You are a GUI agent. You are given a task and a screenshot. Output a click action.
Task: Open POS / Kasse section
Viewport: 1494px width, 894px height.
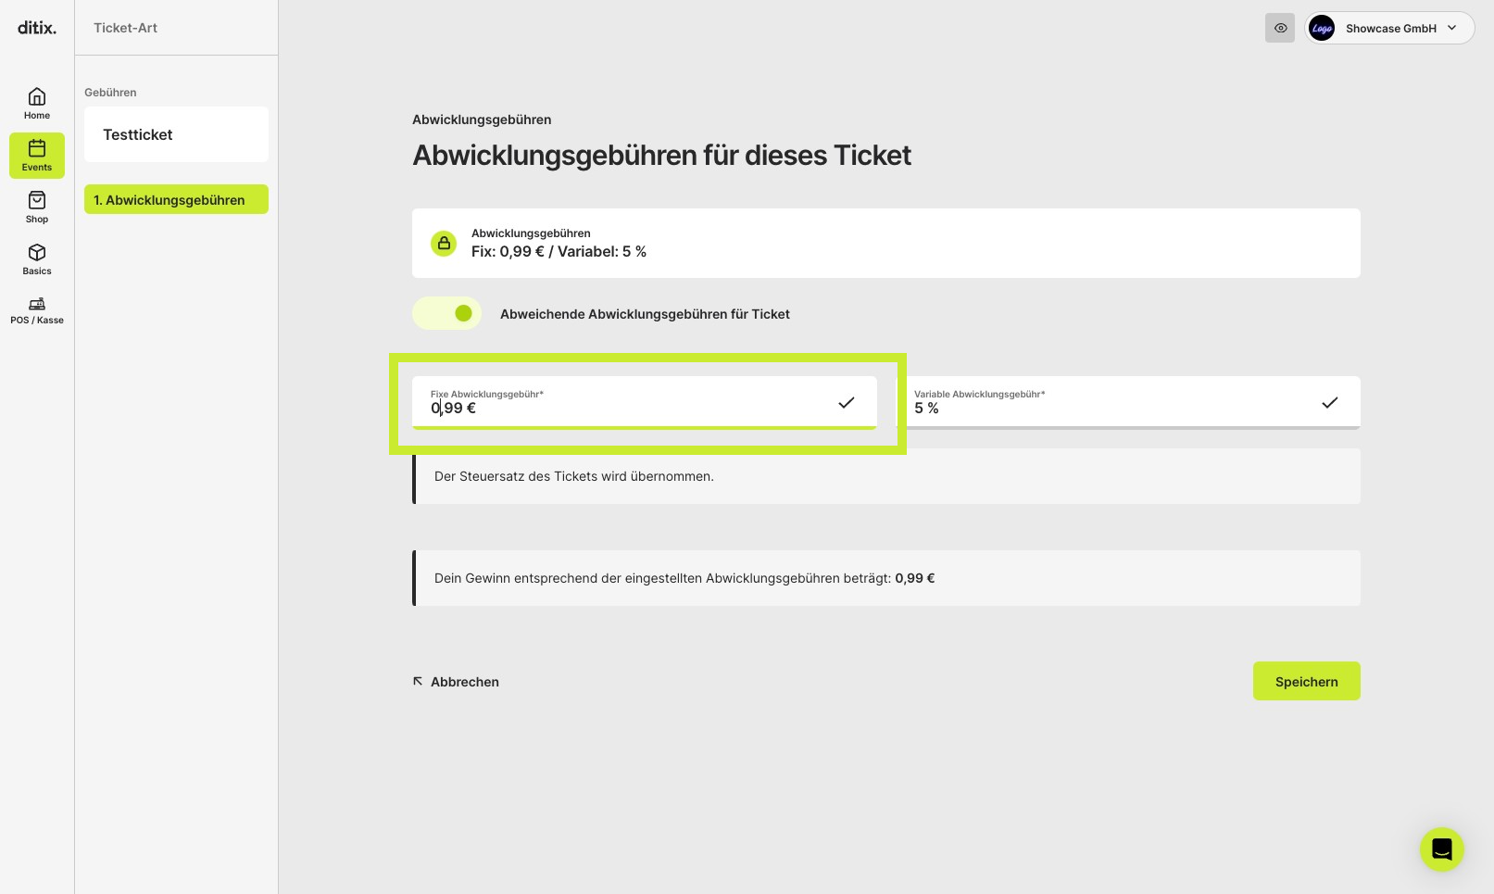37,310
